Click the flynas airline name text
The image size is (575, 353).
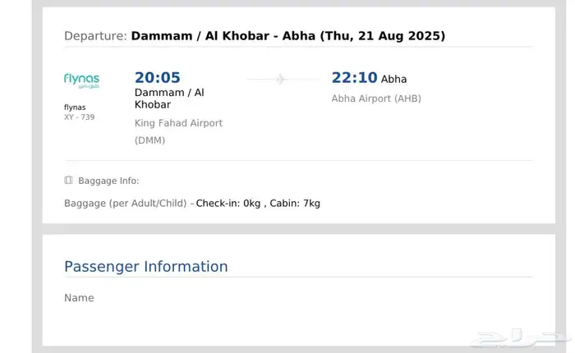point(75,108)
